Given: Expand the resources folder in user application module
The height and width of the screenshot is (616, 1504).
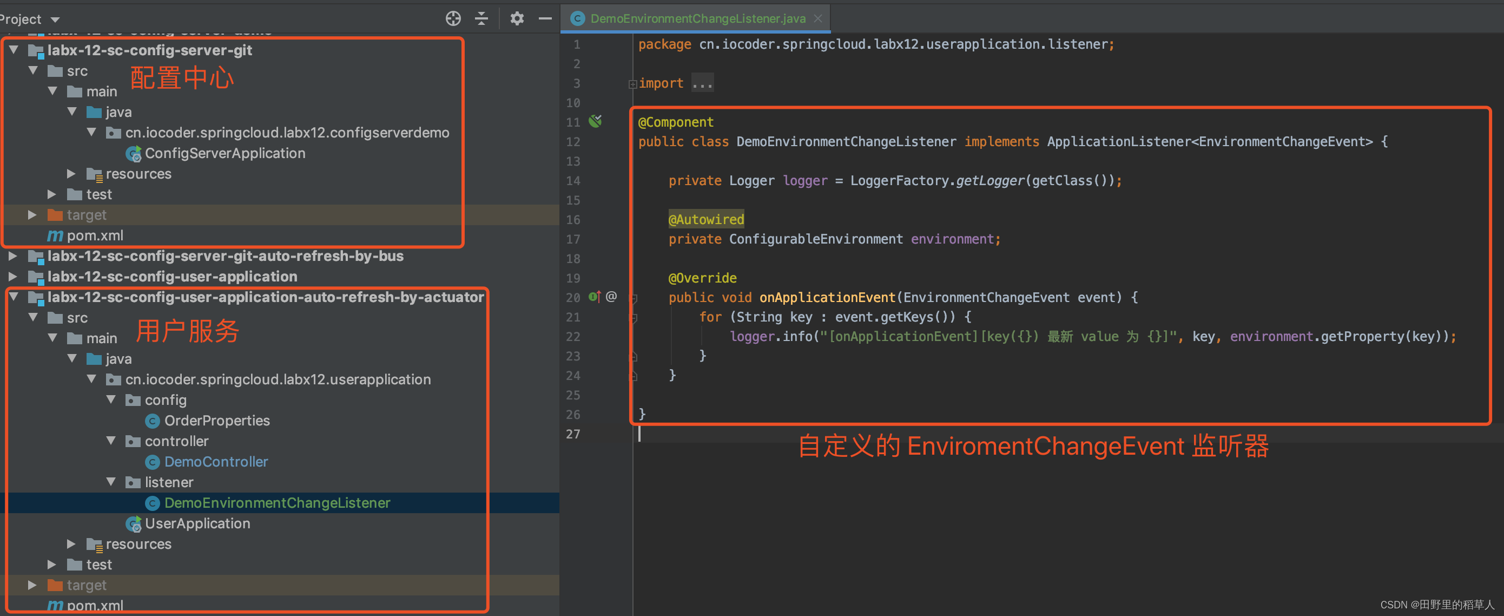Looking at the screenshot, I should tap(71, 544).
